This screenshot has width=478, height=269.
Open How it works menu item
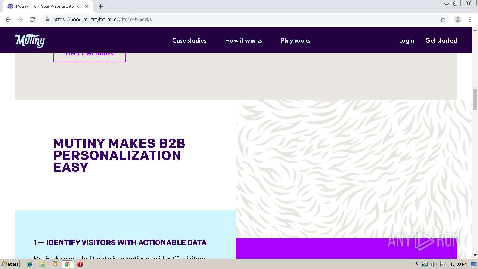(x=243, y=40)
